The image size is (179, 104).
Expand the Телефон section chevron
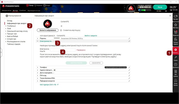click(37, 67)
